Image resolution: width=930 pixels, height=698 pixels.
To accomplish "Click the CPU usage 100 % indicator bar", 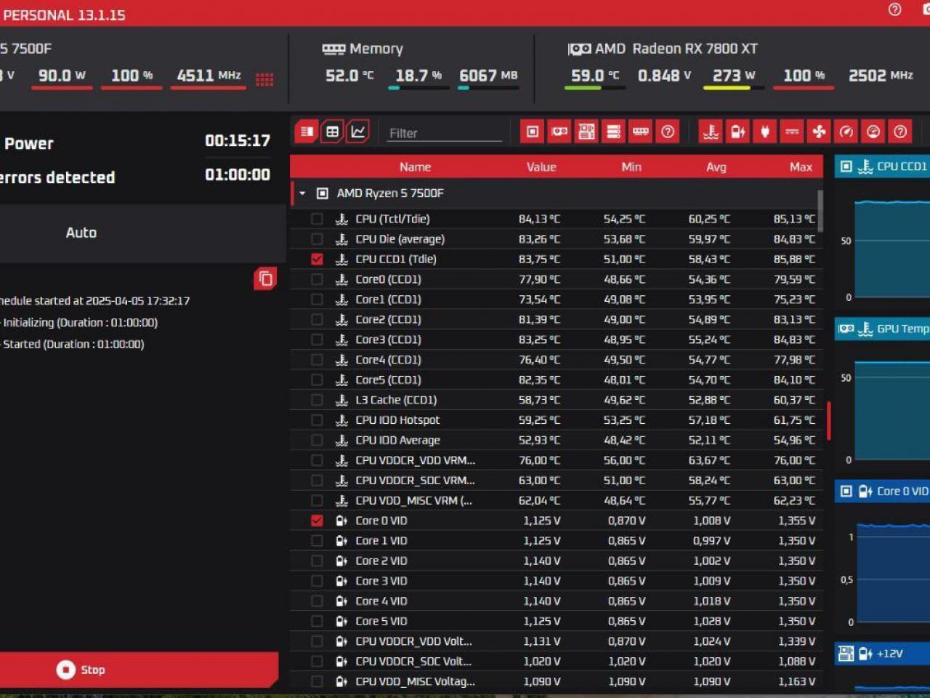I will 132,88.
